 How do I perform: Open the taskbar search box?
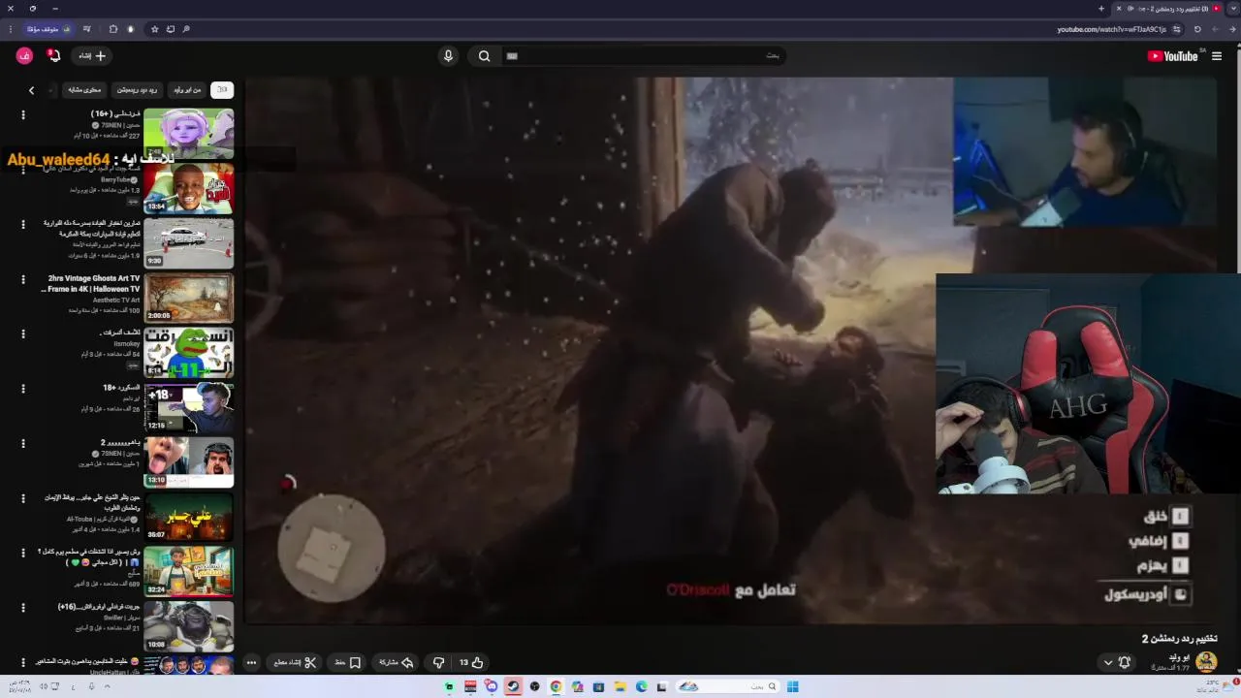(727, 686)
